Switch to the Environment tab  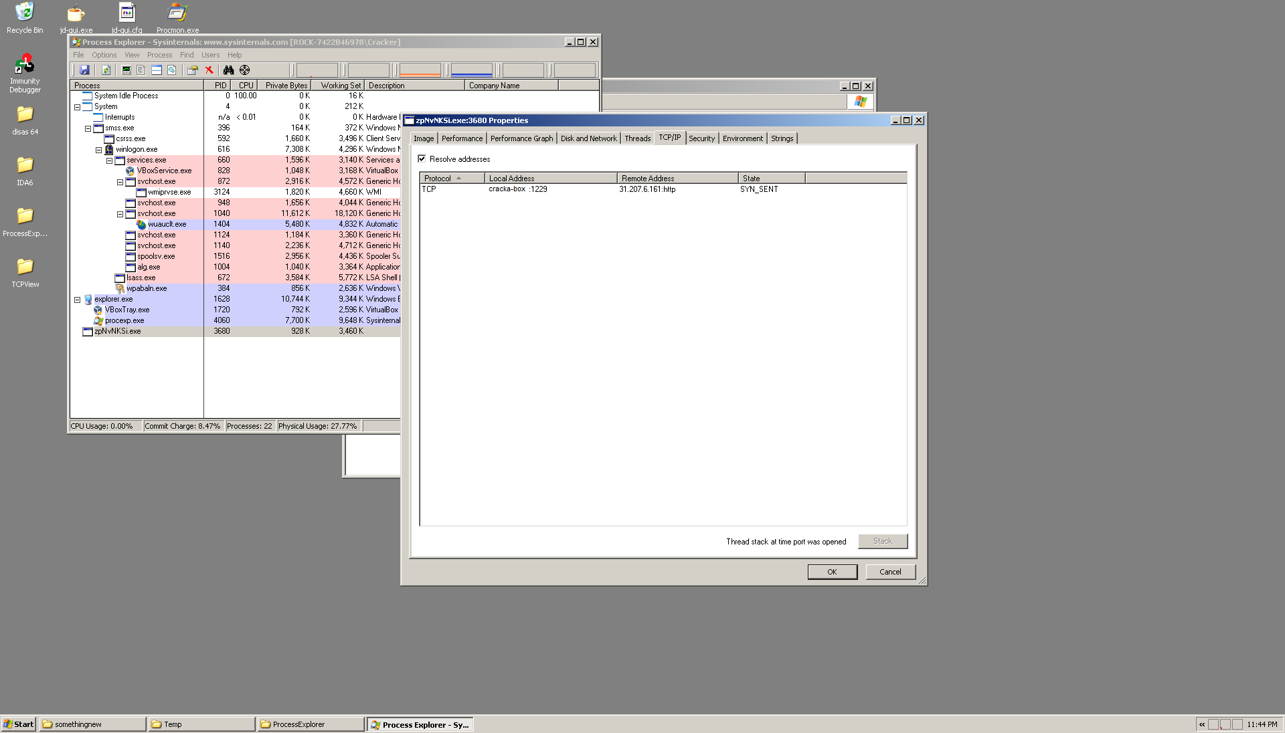742,138
